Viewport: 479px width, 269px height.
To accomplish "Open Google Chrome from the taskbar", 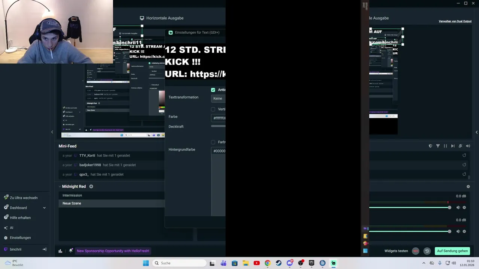I will (x=268, y=263).
